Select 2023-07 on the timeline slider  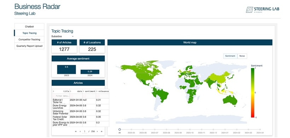pos(155,130)
